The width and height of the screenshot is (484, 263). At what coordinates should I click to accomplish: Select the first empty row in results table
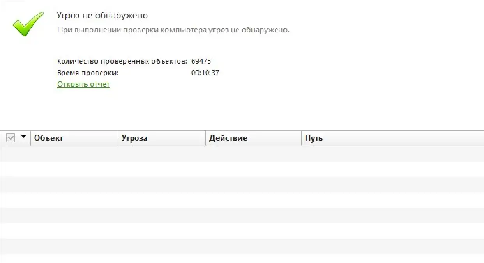point(242,154)
